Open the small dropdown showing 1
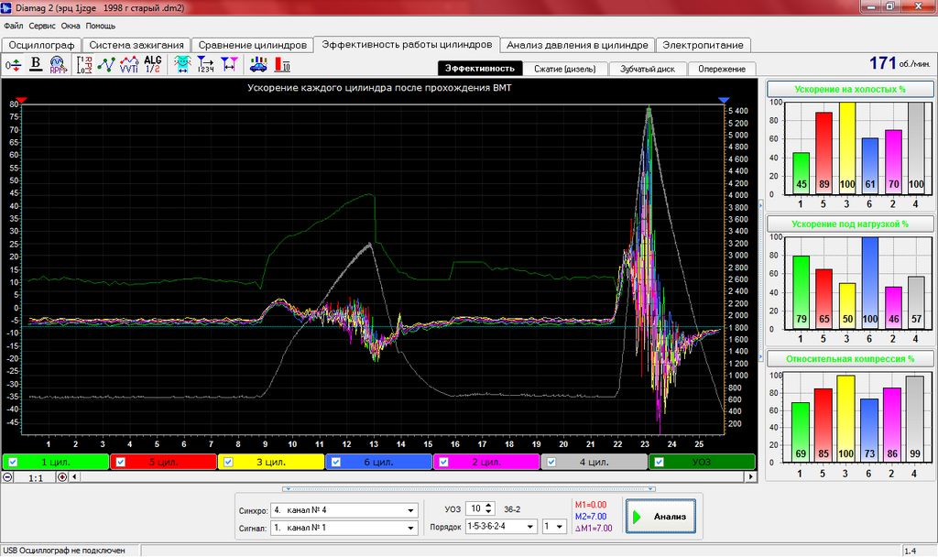938x557 pixels. 560,527
